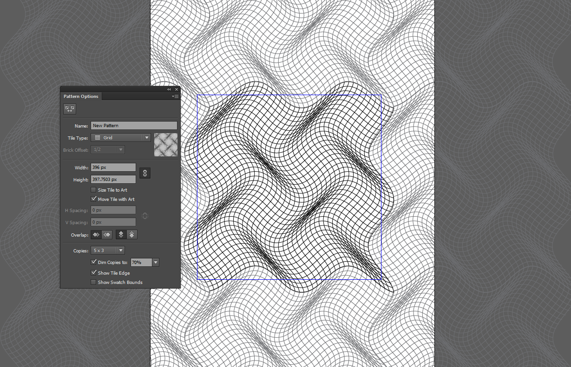This screenshot has height=367, width=571.
Task: Click the pattern preview thumbnail
Action: click(166, 145)
